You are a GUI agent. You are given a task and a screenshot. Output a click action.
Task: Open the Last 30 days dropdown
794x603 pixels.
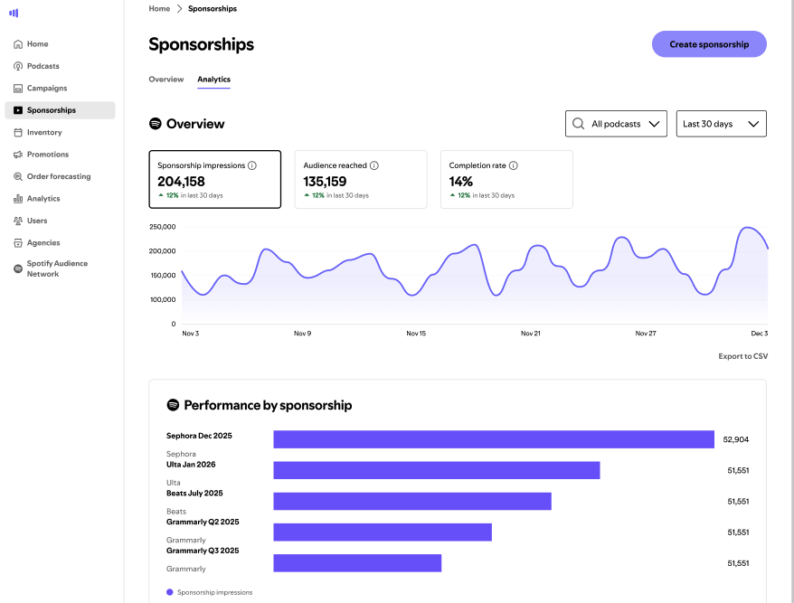pos(721,124)
